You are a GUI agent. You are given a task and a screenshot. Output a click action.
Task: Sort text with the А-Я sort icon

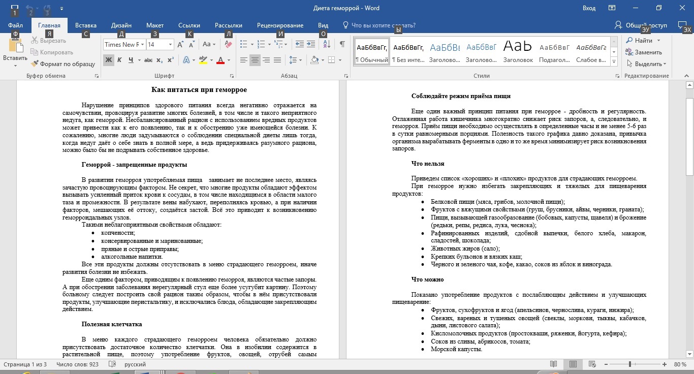coord(326,45)
